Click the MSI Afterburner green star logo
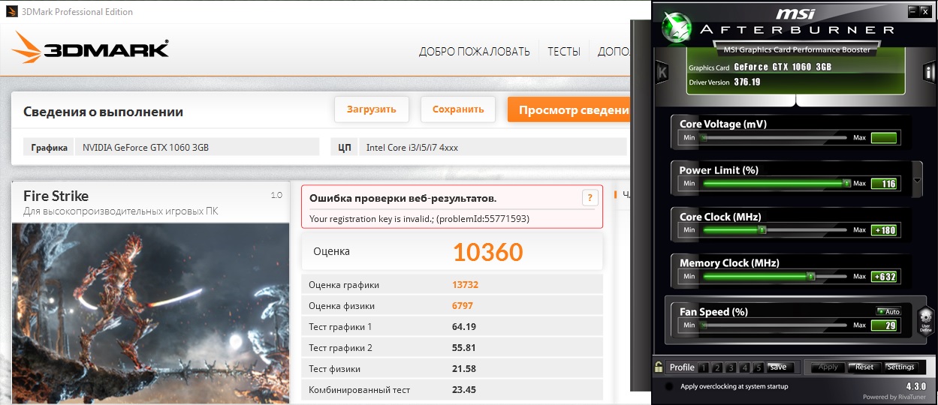 [x=675, y=26]
